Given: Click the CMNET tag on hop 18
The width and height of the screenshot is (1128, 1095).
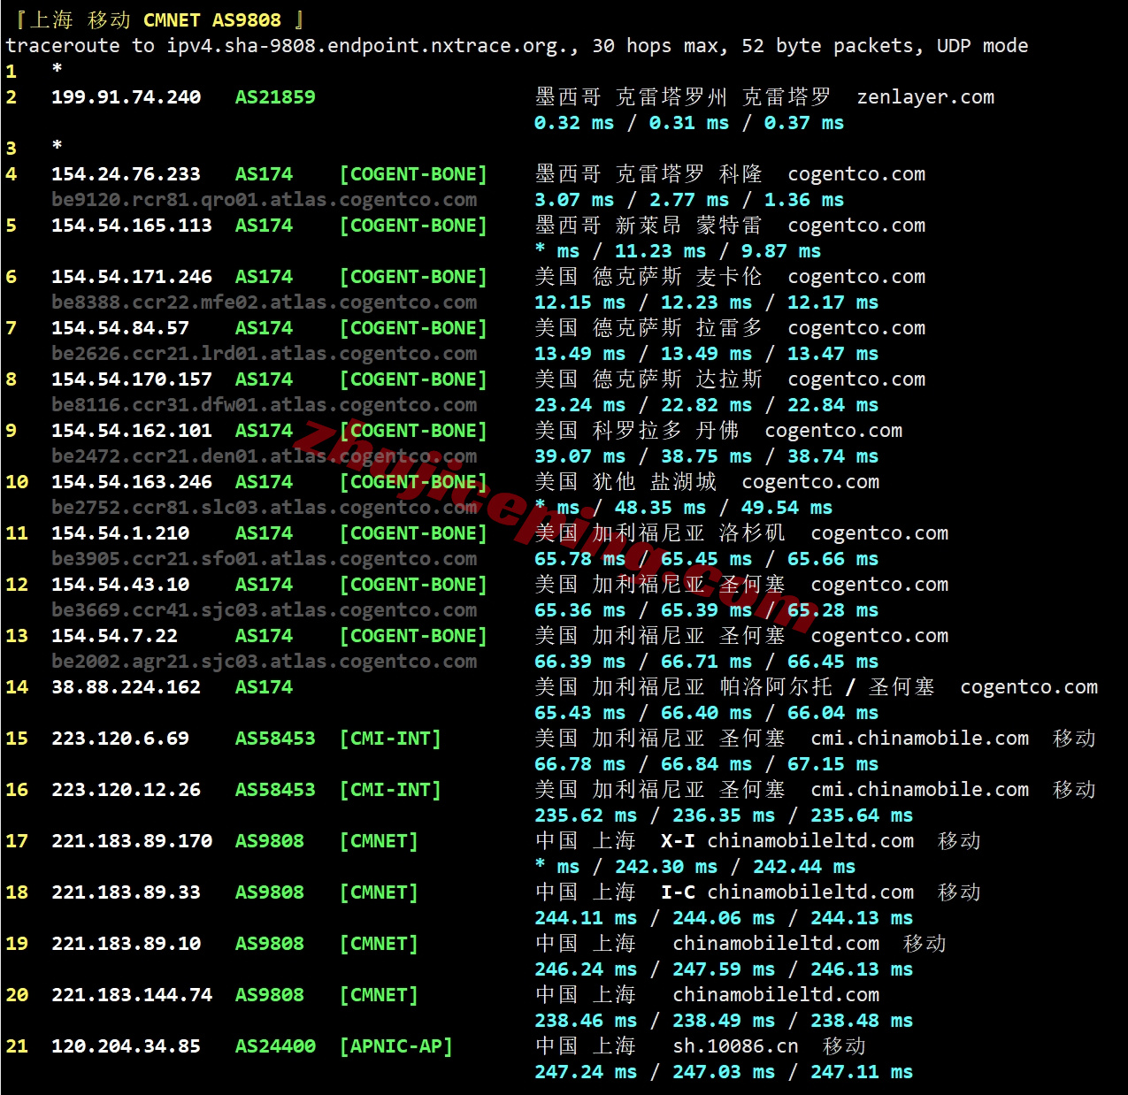Looking at the screenshot, I should [x=379, y=892].
